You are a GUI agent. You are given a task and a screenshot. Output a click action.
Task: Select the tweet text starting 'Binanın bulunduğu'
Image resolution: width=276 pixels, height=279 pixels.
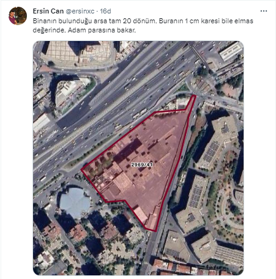click(x=143, y=26)
